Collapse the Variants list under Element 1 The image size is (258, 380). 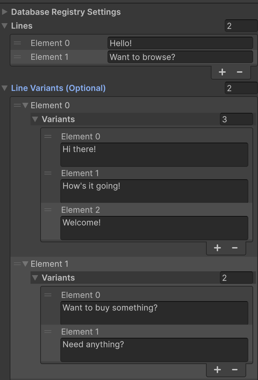(x=35, y=278)
